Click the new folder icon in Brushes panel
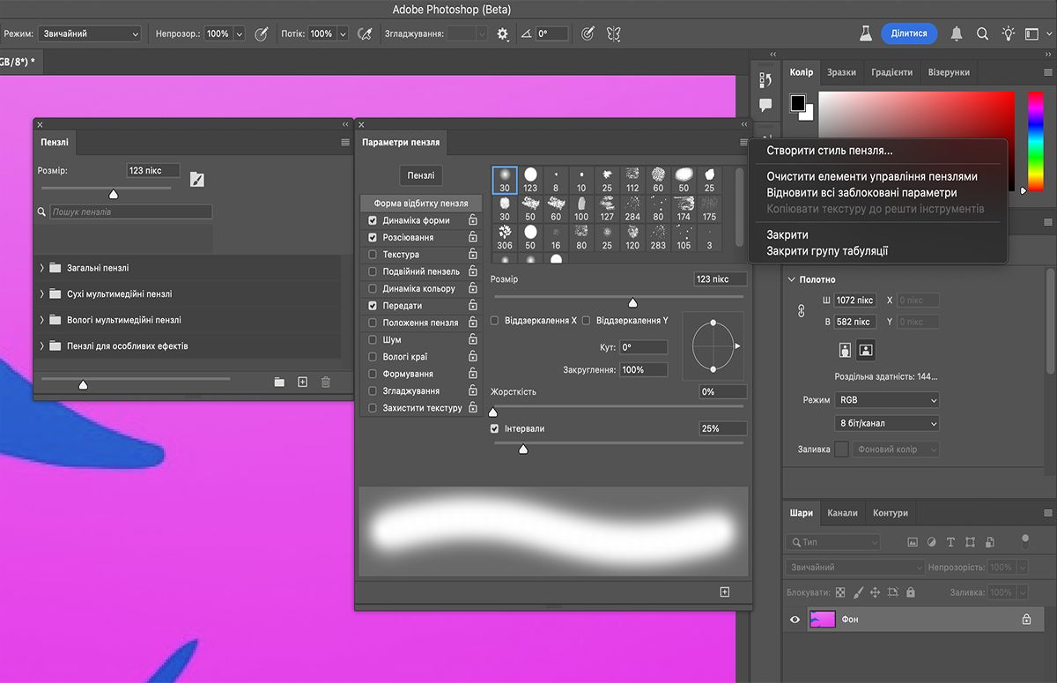The height and width of the screenshot is (683, 1057). tap(279, 382)
